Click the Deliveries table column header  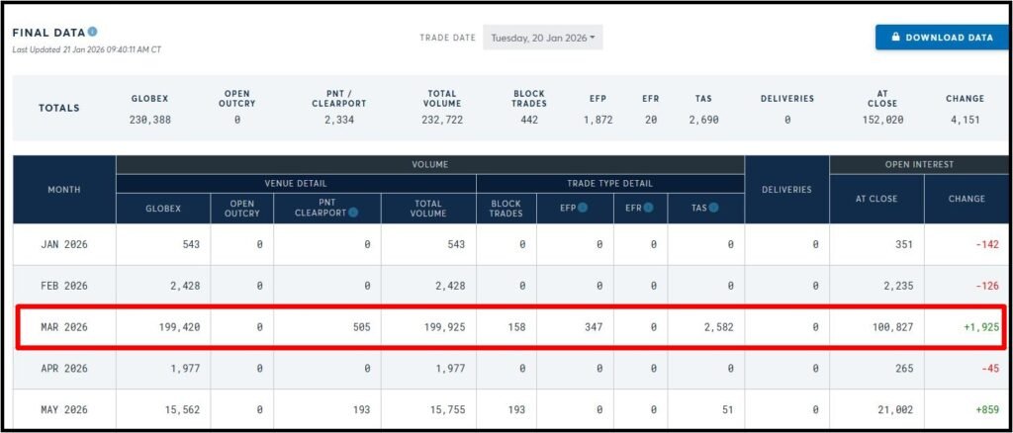pos(786,189)
